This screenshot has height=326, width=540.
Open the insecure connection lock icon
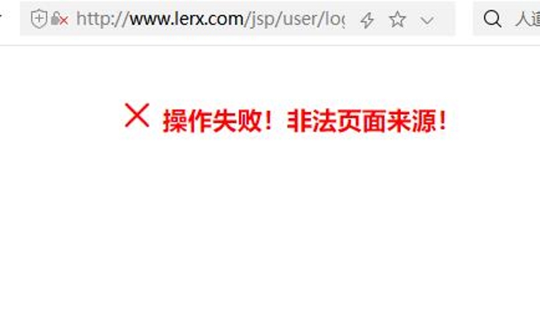tap(59, 19)
